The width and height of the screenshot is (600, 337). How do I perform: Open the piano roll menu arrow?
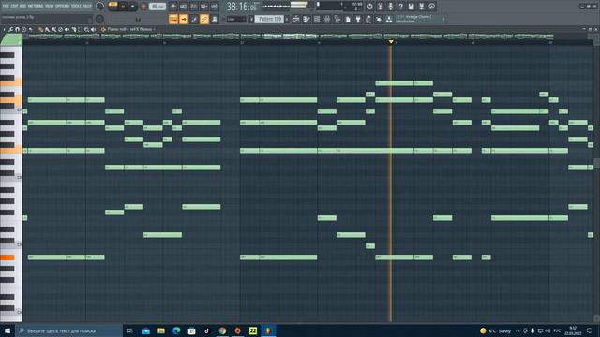[4, 29]
